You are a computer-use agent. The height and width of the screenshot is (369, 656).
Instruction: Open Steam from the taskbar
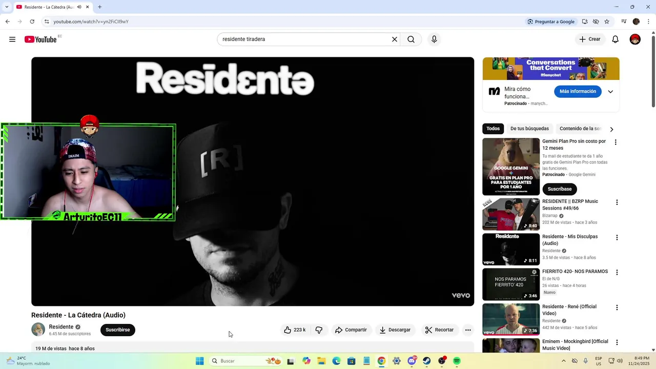tap(426, 361)
